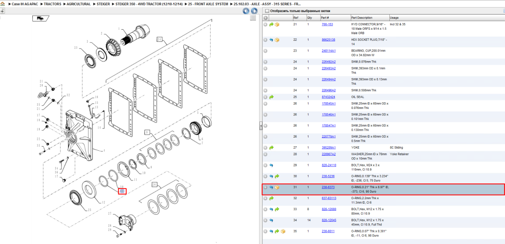Open part link 226494A2
This screenshot has width=505, height=244.
pyautogui.click(x=329, y=80)
